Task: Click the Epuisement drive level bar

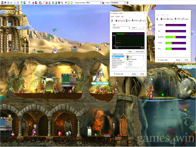Action: pyautogui.click(x=176, y=37)
